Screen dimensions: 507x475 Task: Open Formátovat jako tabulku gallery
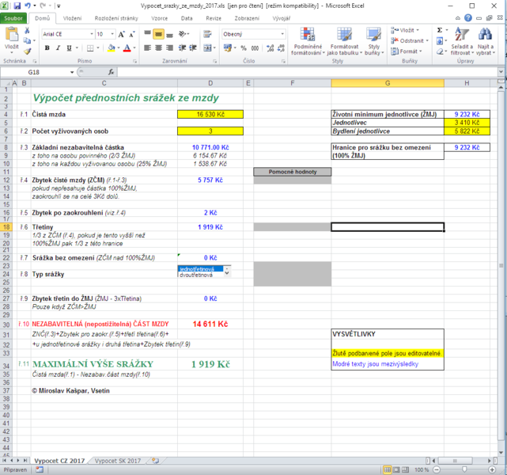click(344, 41)
